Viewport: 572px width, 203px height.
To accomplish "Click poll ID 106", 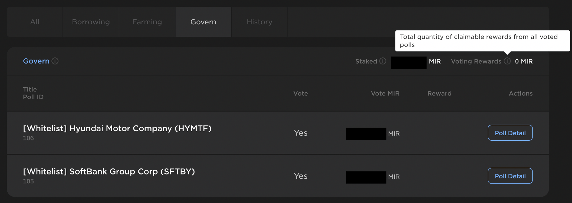I will [x=28, y=138].
